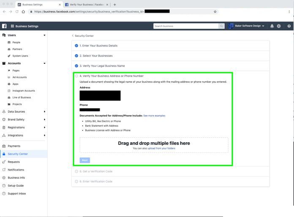Image resolution: width=294 pixels, height=217 pixels.
Task: Click the Baker Software Design profile picture
Action: coord(231,26)
